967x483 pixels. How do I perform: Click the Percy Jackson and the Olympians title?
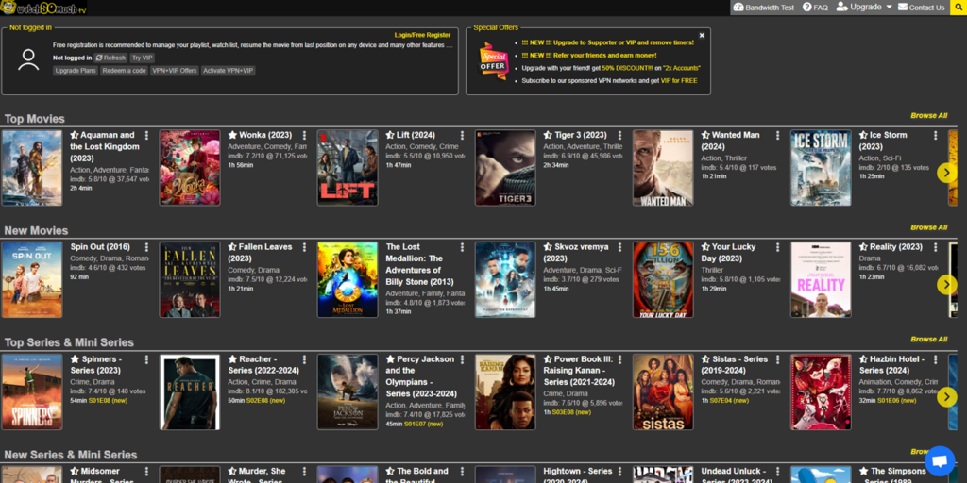421,376
